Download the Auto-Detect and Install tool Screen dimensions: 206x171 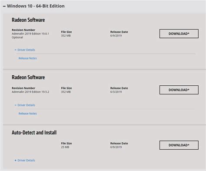(x=179, y=145)
